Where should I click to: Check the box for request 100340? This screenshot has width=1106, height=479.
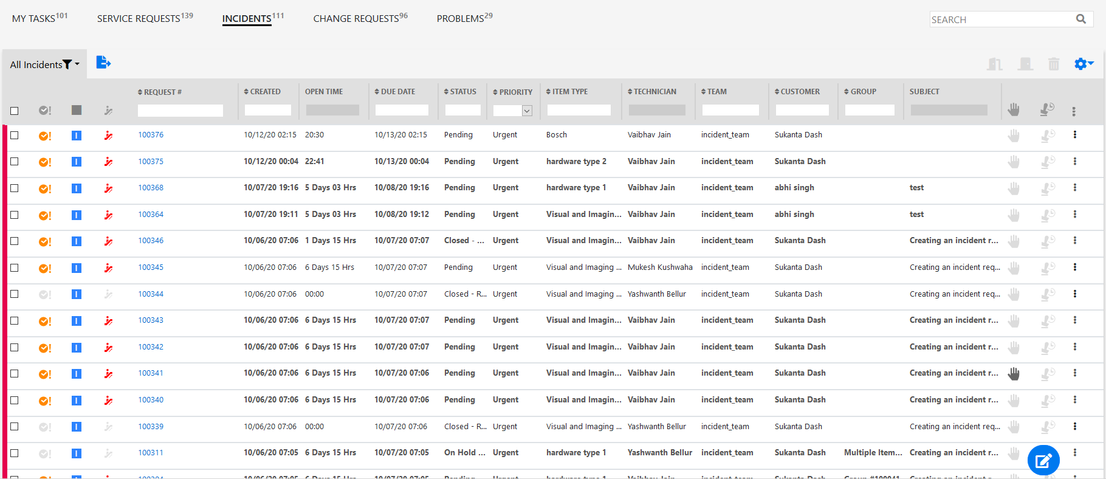pyautogui.click(x=15, y=400)
